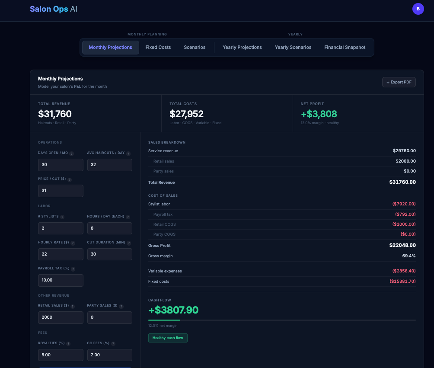Click the 'Labor · COGS · Variable · Fixed' caption
The image size is (434, 368).
(195, 123)
